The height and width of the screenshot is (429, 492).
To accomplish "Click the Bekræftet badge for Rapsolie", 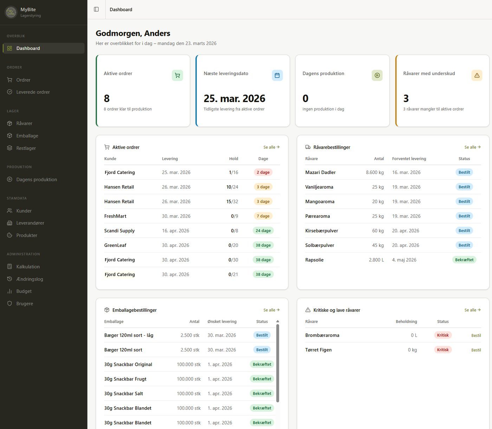I will point(464,260).
